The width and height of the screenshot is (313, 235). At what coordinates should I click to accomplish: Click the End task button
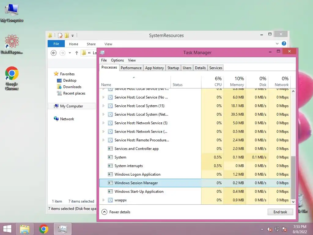[280, 212]
